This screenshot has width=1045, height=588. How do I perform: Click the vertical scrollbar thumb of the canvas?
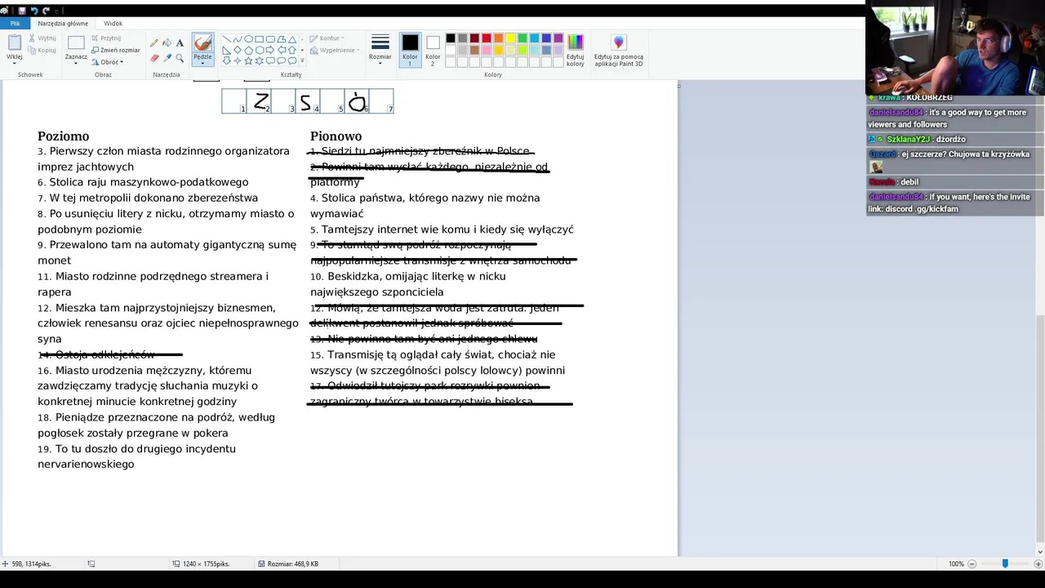[x=1040, y=429]
